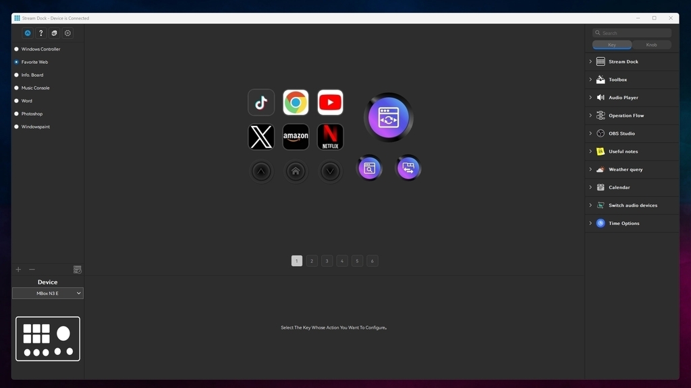Click the down-arrow round key
This screenshot has height=388, width=691.
[330, 171]
